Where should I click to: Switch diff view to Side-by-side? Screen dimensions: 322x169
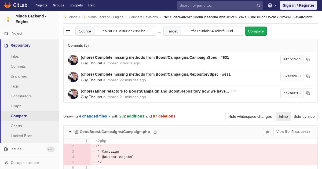(304, 116)
